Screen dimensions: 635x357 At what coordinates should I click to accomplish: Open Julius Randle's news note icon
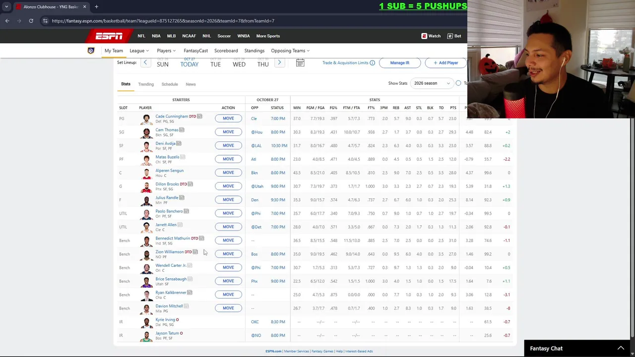pos(182,198)
